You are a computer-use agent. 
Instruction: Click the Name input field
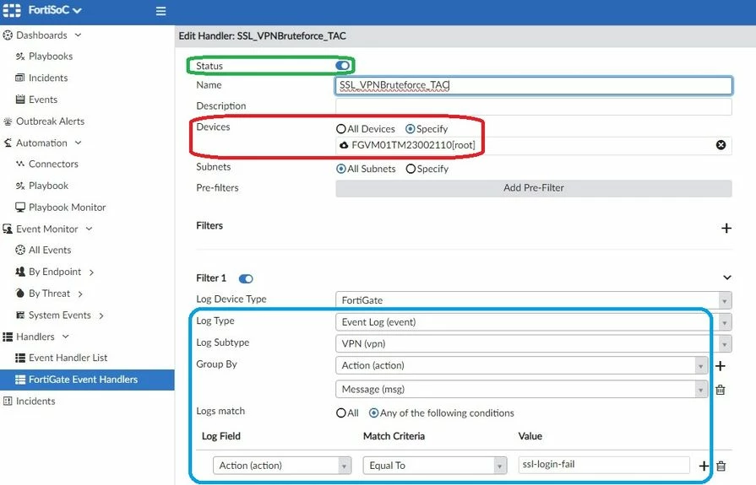(534, 85)
